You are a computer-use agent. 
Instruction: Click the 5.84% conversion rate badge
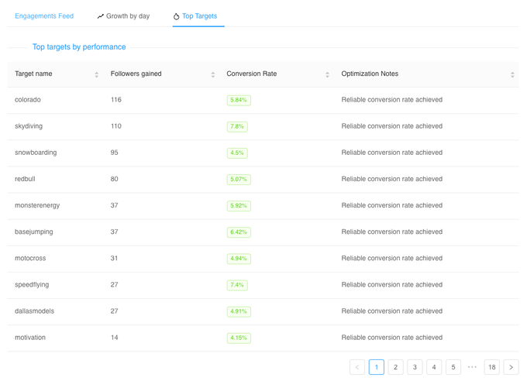tap(239, 100)
